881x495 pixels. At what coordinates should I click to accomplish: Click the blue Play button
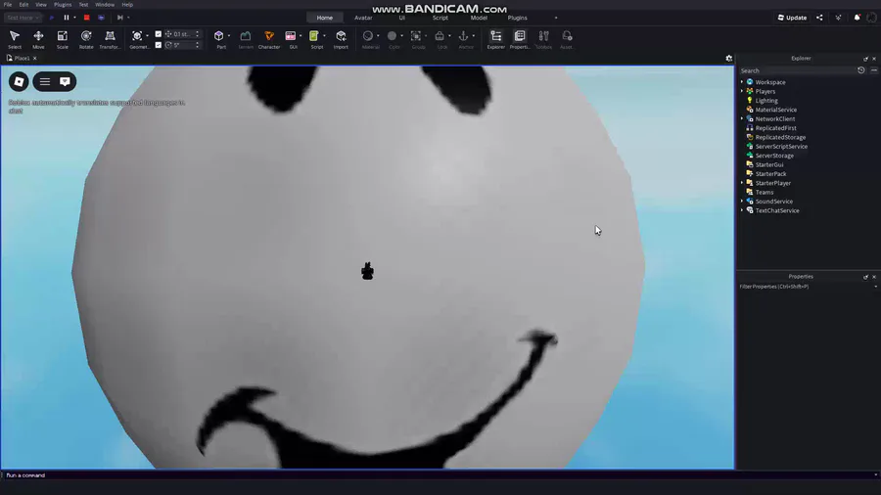(52, 18)
